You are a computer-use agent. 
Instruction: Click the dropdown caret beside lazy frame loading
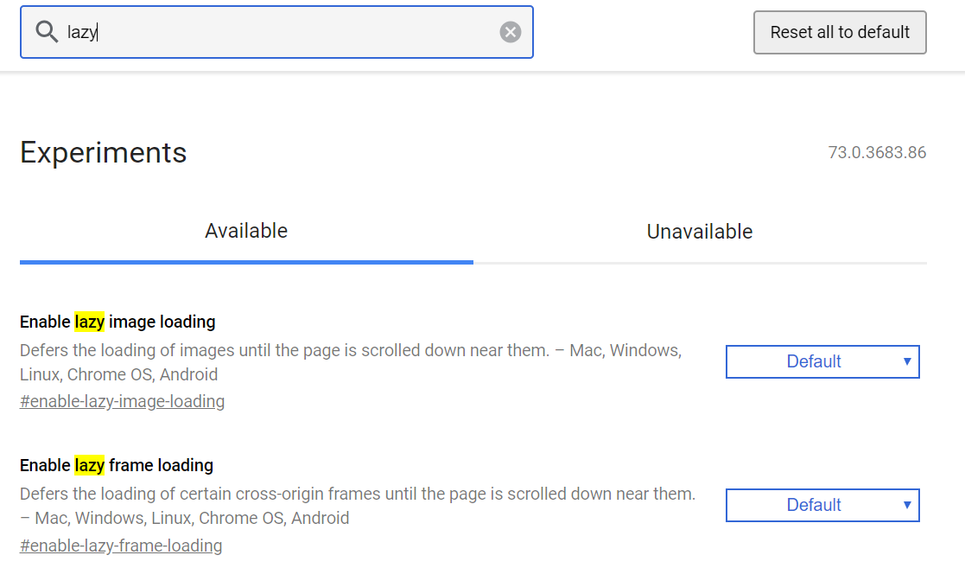click(906, 505)
